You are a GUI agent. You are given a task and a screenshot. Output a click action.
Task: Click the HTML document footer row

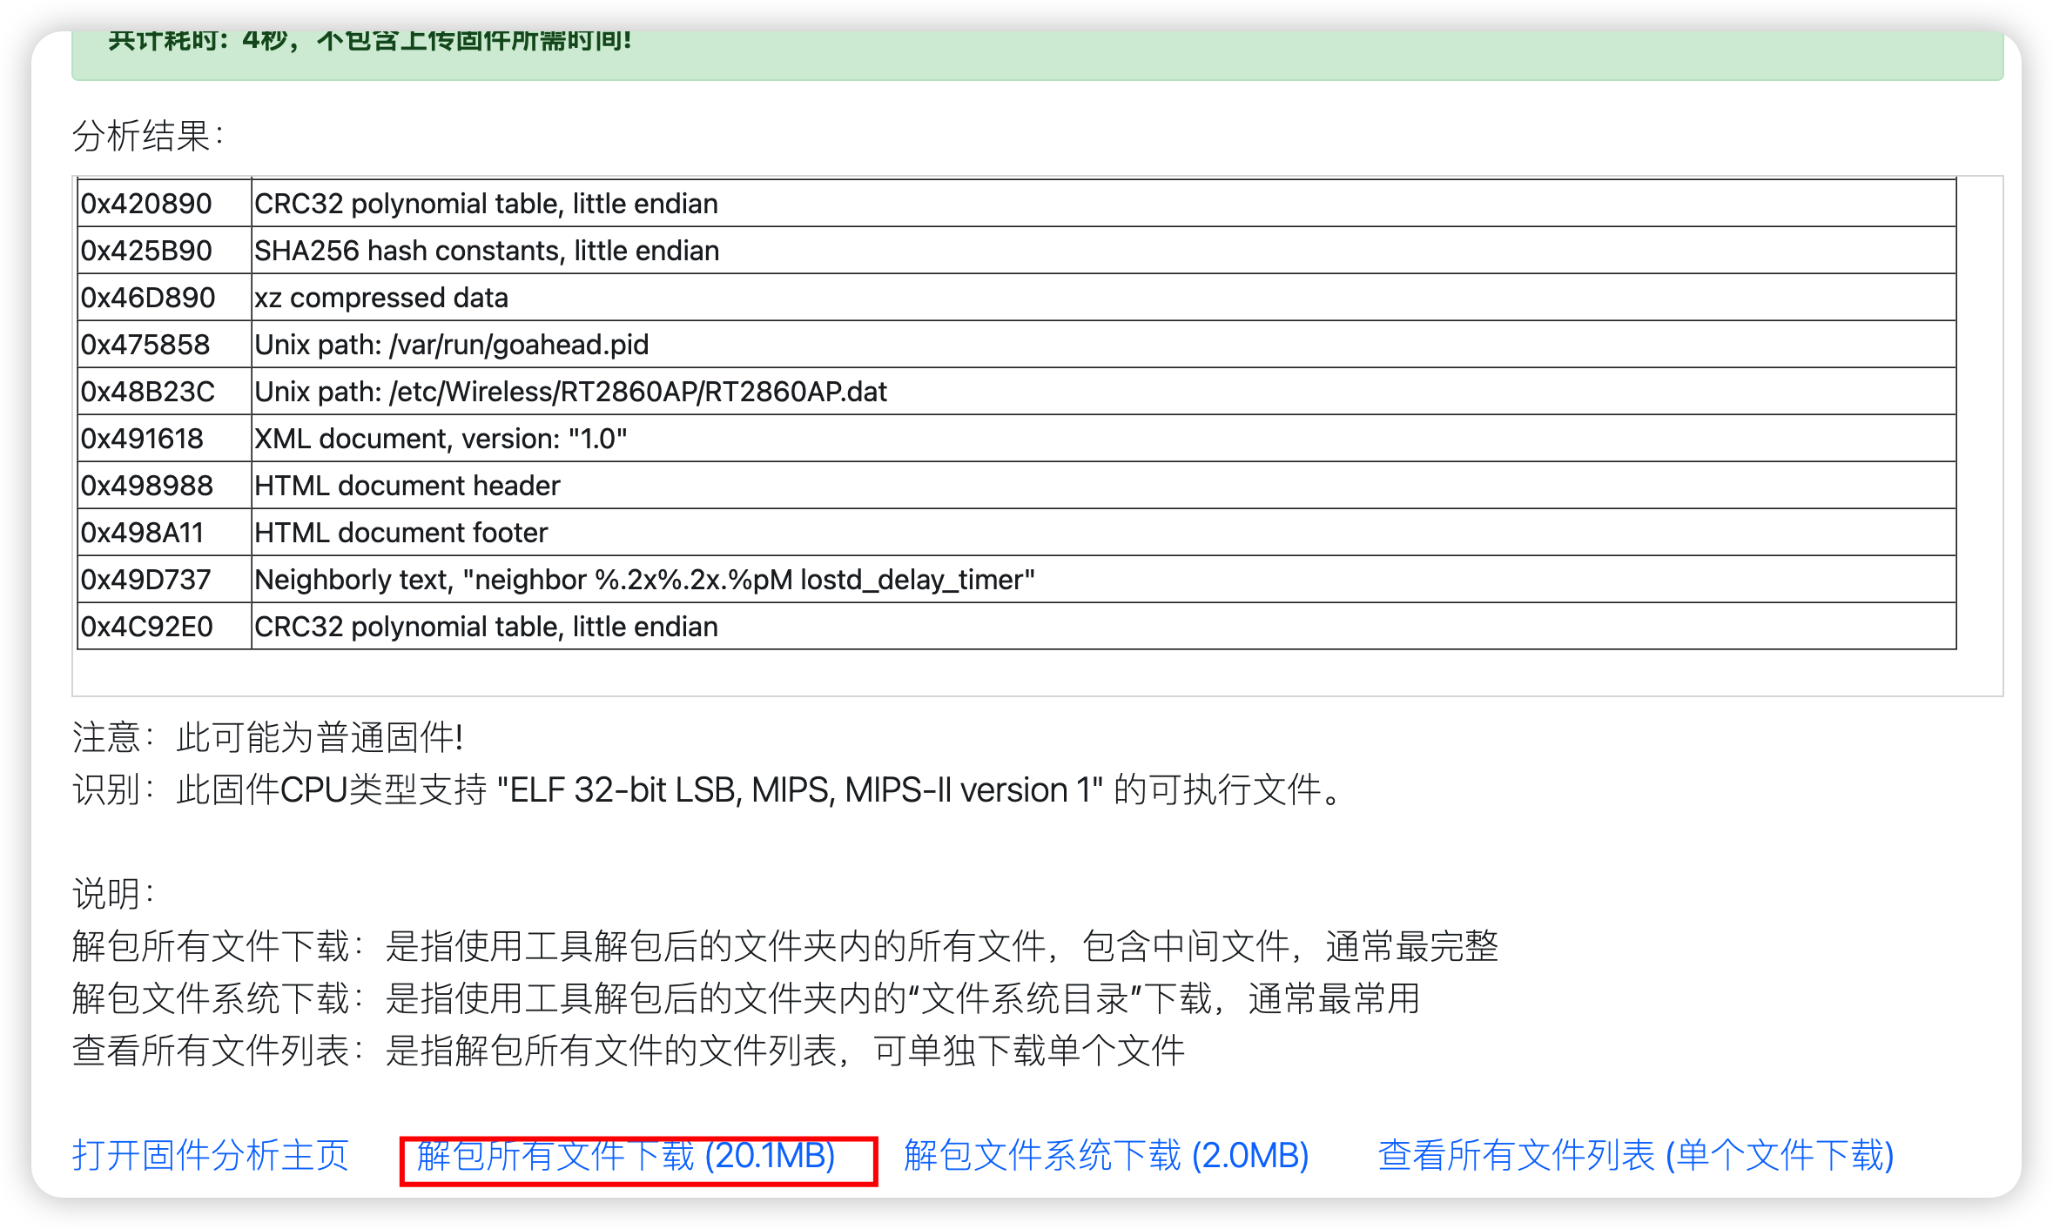click(1017, 533)
